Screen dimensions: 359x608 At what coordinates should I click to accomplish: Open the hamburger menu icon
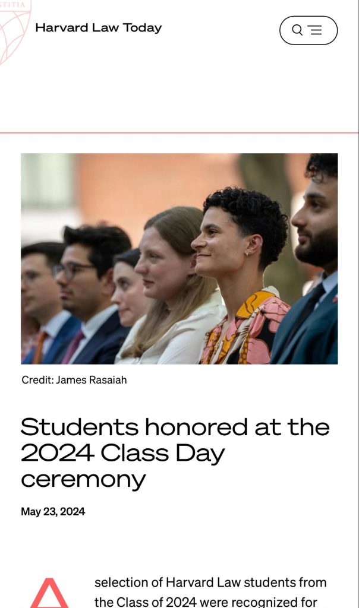315,30
